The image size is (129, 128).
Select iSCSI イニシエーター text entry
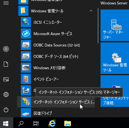(x=48, y=22)
